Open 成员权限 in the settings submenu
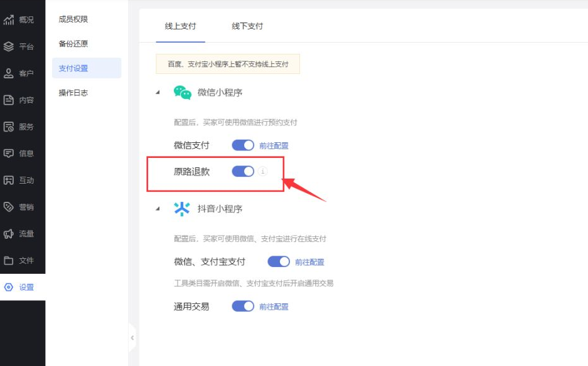Screen dimensions: 588x366 [x=73, y=19]
